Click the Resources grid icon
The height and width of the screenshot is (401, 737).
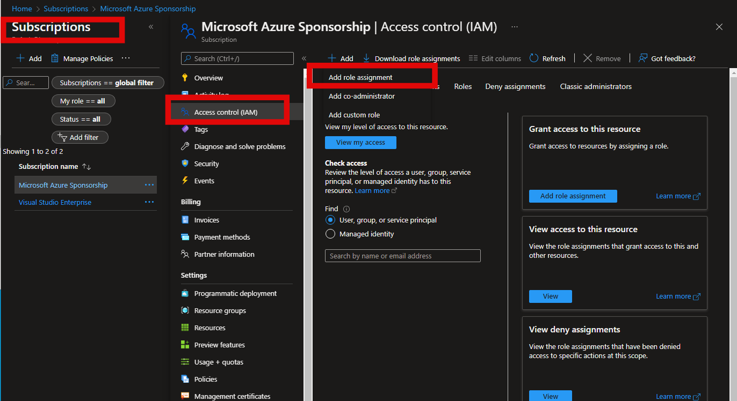[185, 328]
